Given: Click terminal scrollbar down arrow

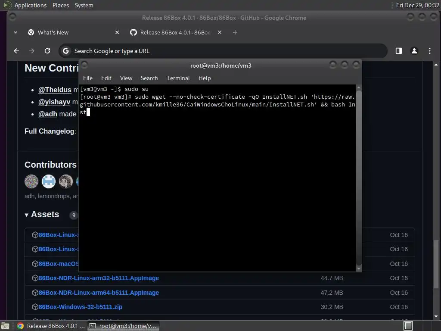Looking at the screenshot, I should click(359, 269).
